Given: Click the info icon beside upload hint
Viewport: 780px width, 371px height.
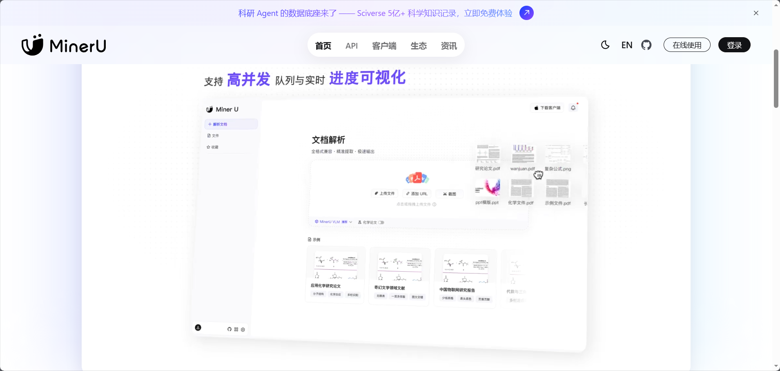Looking at the screenshot, I should click(x=434, y=204).
